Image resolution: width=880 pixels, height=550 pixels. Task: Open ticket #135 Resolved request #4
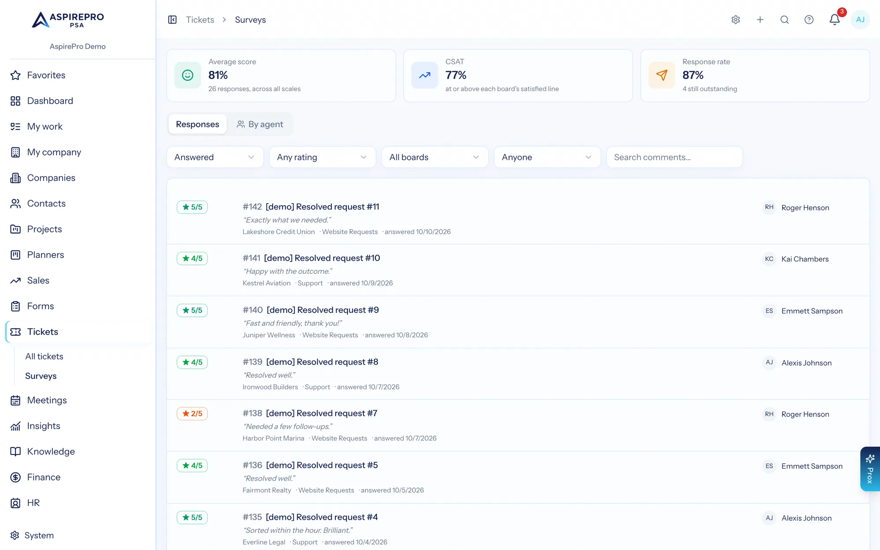310,517
